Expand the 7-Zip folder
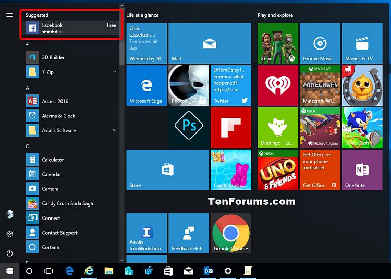391x279 pixels. click(114, 72)
